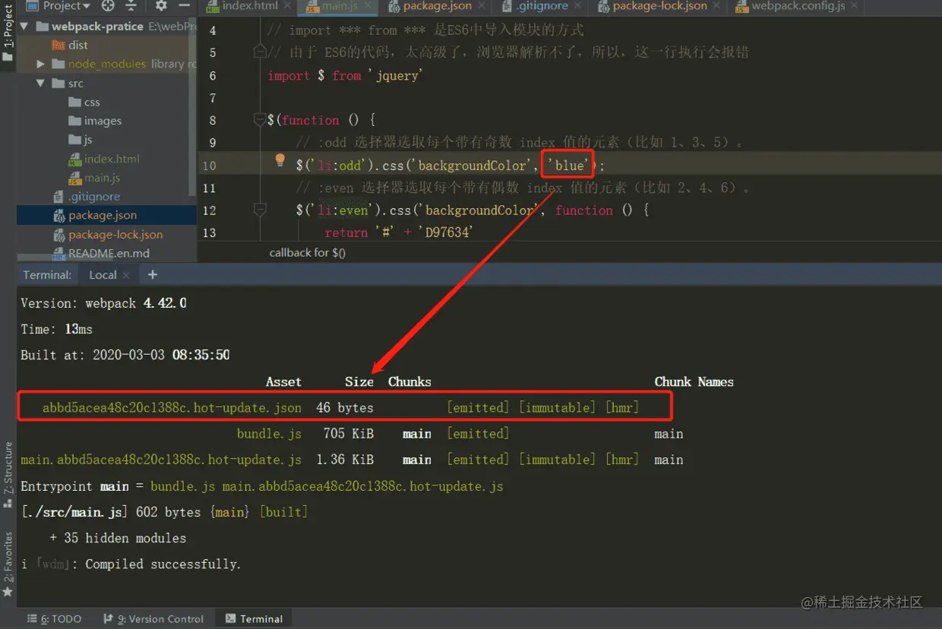The height and width of the screenshot is (629, 942).
Task: Click 'Compiled successfully.' terminal message
Action: click(163, 564)
